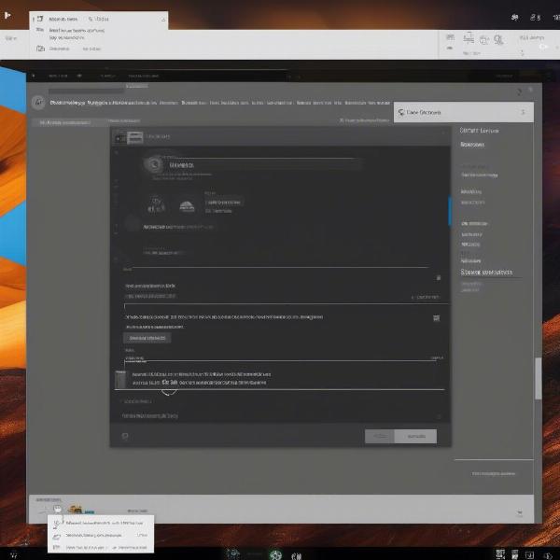Choose the third entry in the bottom-left popup menu
The image size is (560, 560).
point(101,547)
